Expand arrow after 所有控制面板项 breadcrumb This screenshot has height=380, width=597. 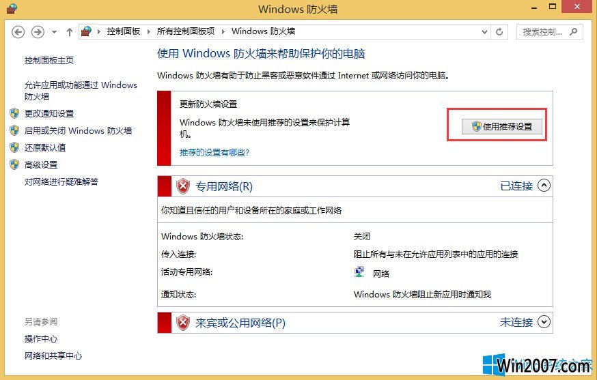coord(223,31)
